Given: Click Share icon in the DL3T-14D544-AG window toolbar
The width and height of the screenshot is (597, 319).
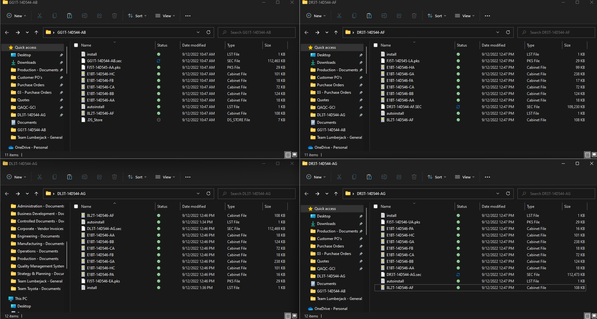Looking at the screenshot, I should pos(100,177).
